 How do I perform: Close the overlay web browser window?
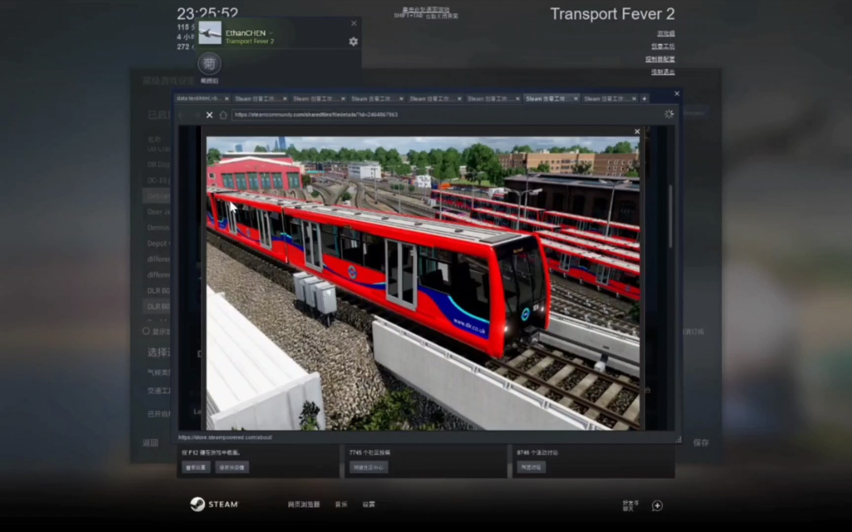point(677,93)
